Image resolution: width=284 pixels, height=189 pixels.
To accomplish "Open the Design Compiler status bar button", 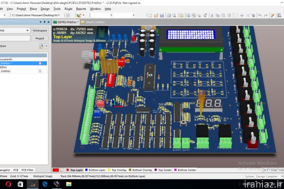I will (267, 176).
